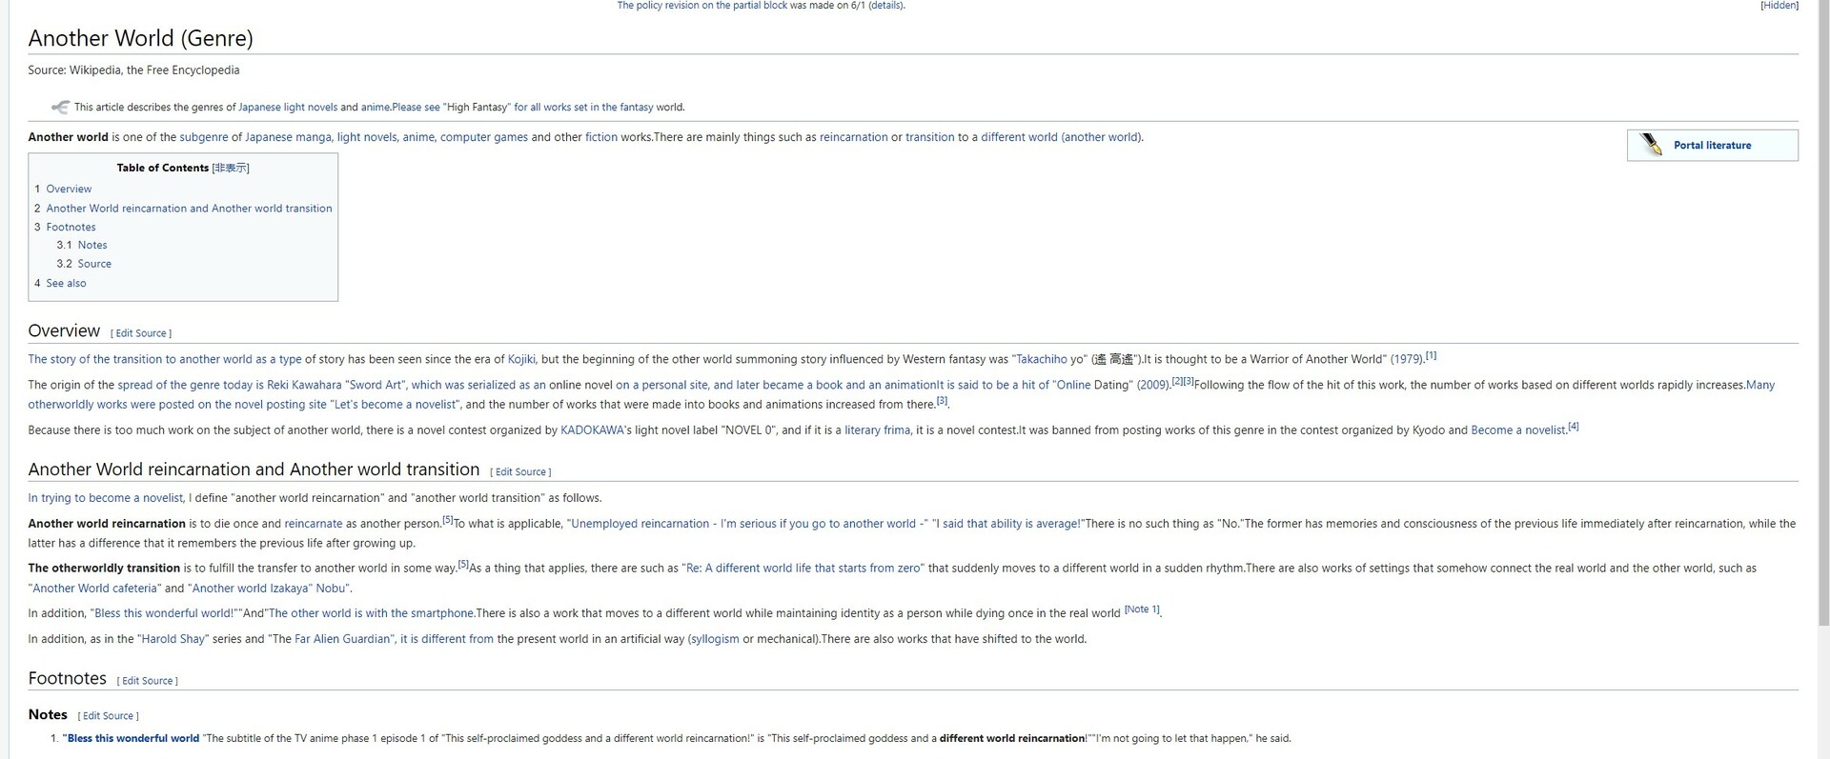
Task: Edit source of the Notes subsection
Action: pyautogui.click(x=108, y=716)
